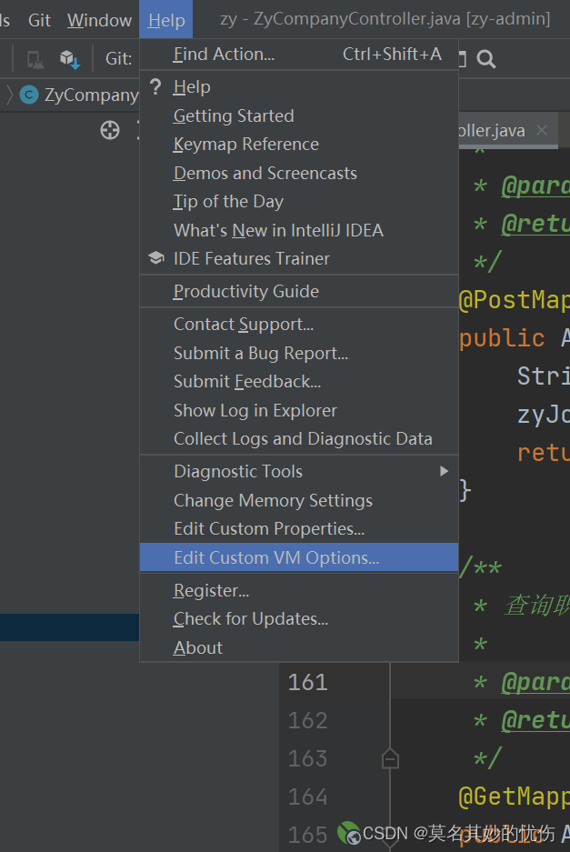Select Collect Logs and Diagnostic Data
The height and width of the screenshot is (852, 570).
[299, 438]
